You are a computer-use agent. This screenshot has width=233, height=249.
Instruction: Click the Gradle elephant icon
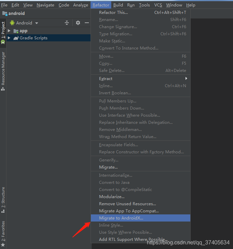16,38
